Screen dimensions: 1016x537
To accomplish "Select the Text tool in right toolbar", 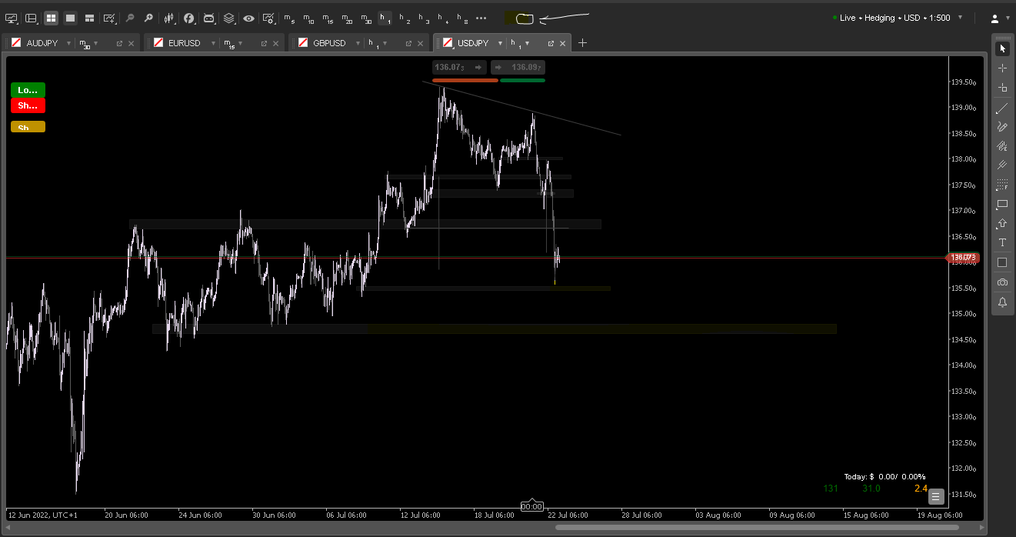I will tap(1002, 243).
